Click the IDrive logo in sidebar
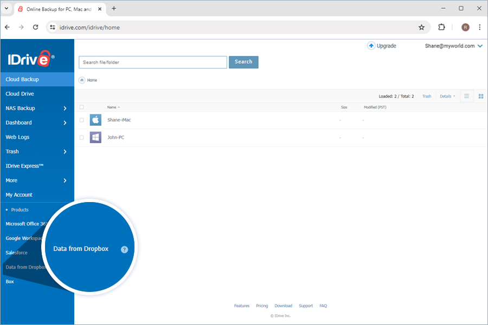 click(x=31, y=58)
